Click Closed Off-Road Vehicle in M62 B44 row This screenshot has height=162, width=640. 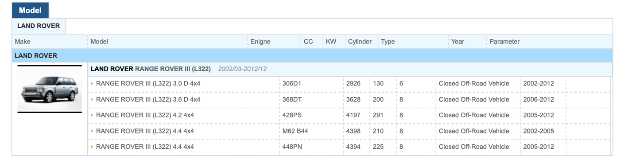pos(474,131)
